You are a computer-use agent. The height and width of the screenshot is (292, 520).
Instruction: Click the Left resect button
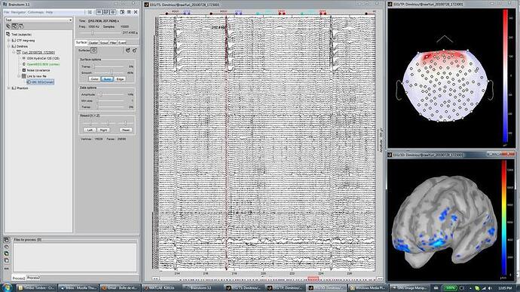[90, 130]
